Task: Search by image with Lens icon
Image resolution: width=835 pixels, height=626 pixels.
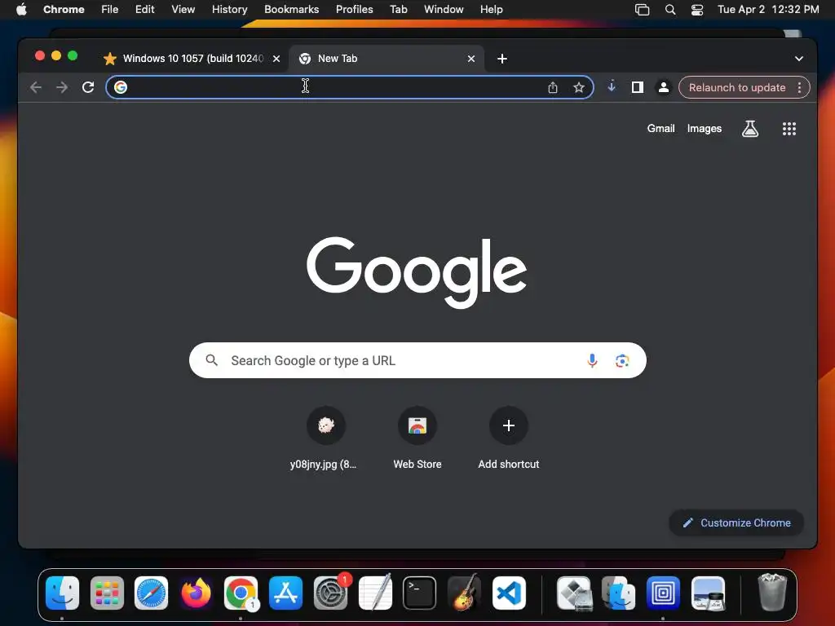Action: (622, 360)
